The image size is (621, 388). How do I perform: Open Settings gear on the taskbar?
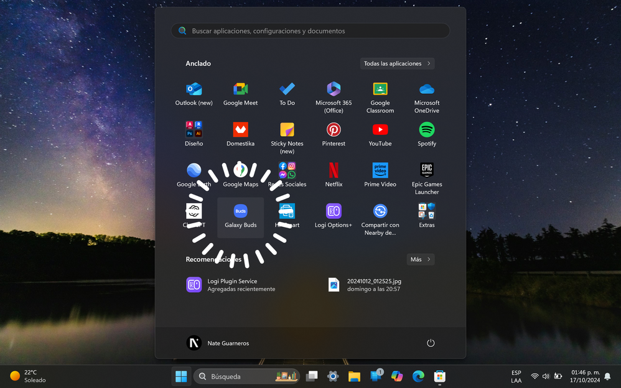pos(333,376)
